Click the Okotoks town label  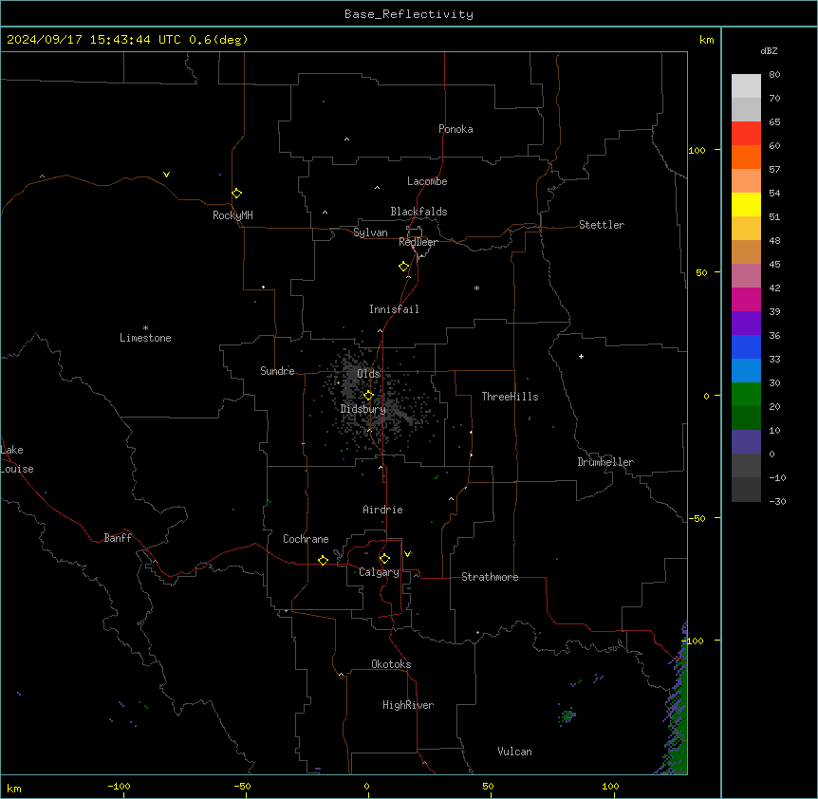point(391,664)
